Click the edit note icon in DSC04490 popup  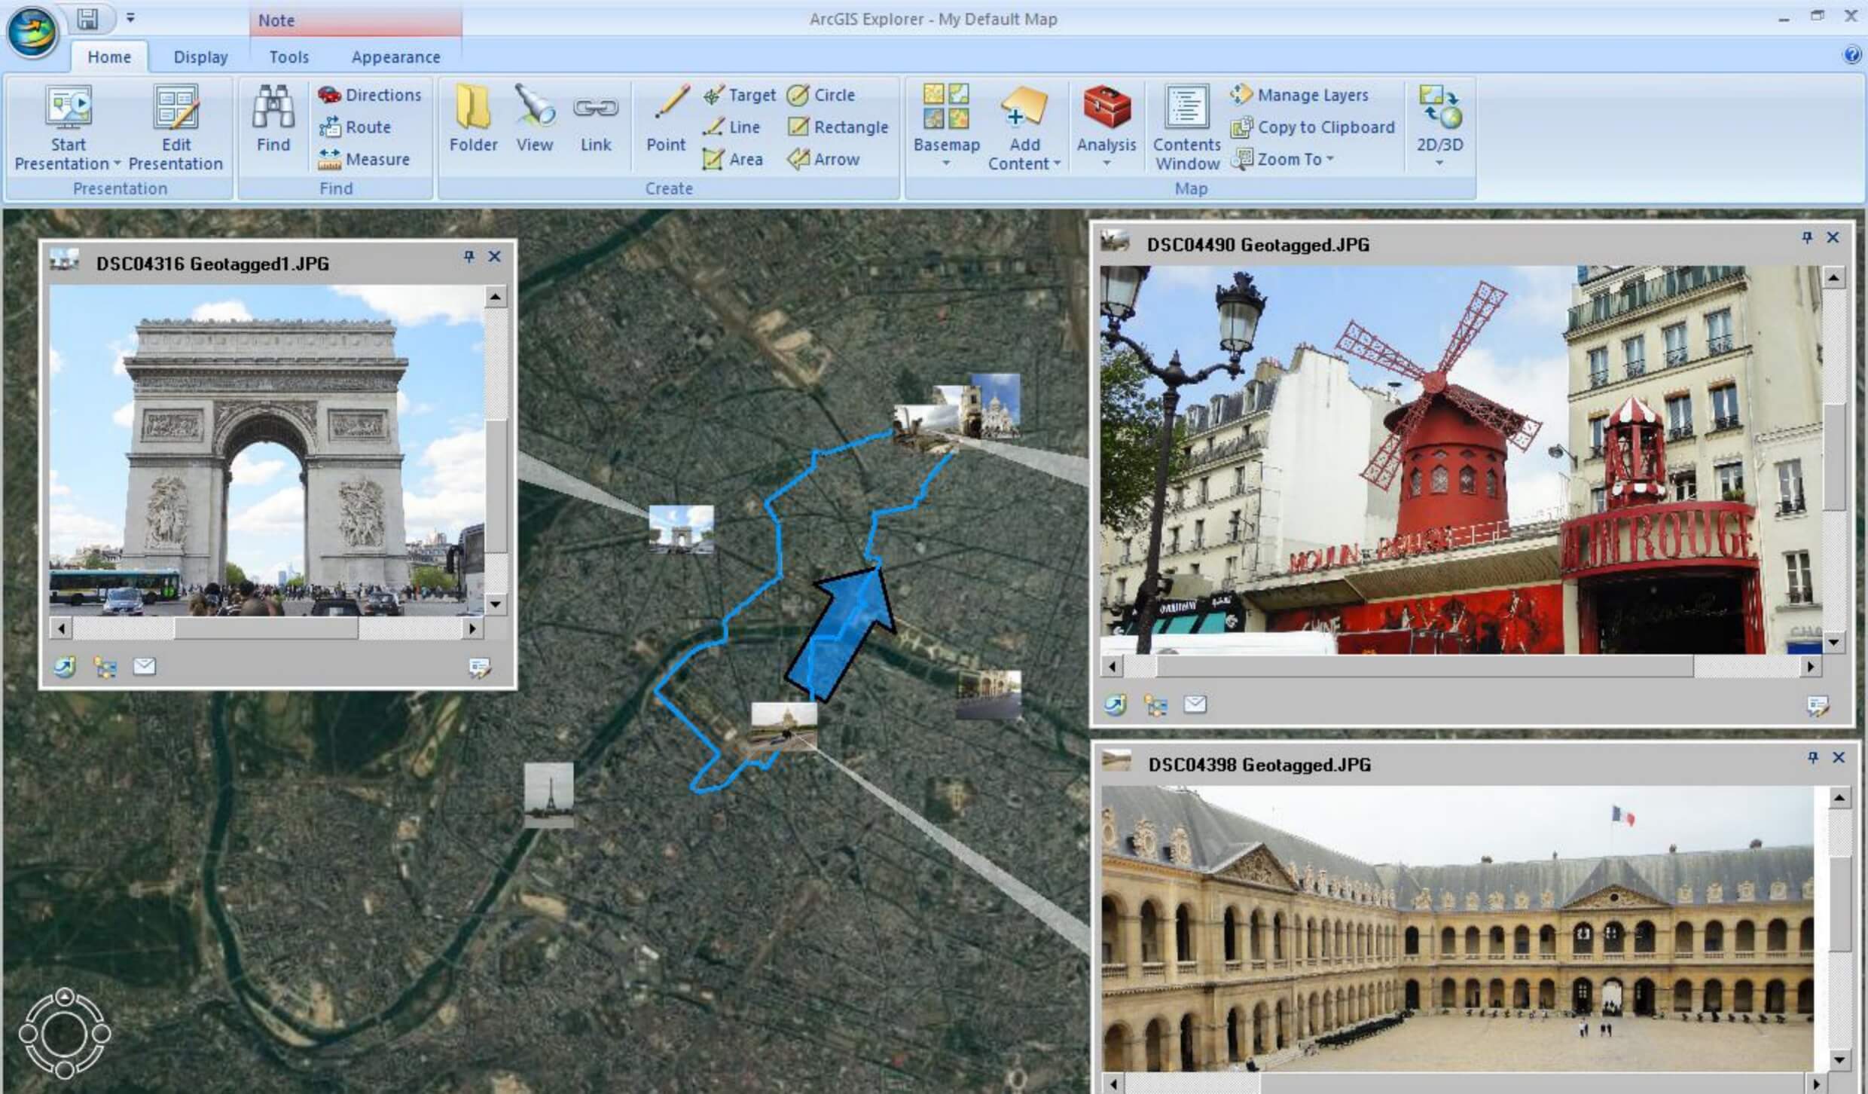1817,705
